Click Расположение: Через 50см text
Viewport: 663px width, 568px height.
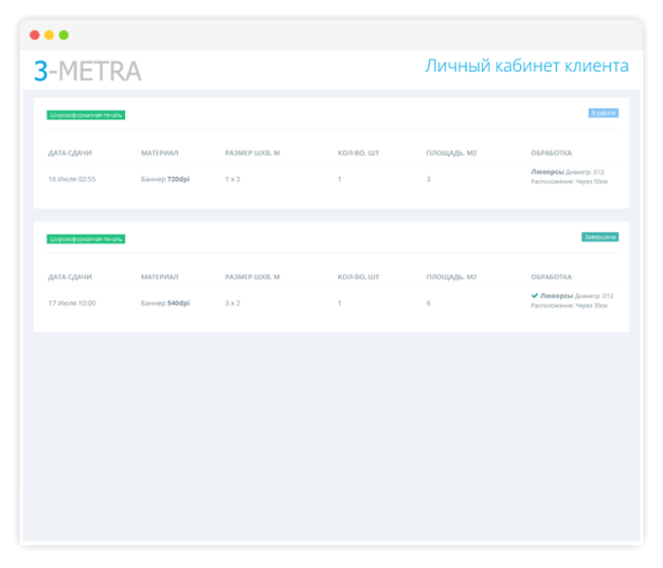(569, 182)
